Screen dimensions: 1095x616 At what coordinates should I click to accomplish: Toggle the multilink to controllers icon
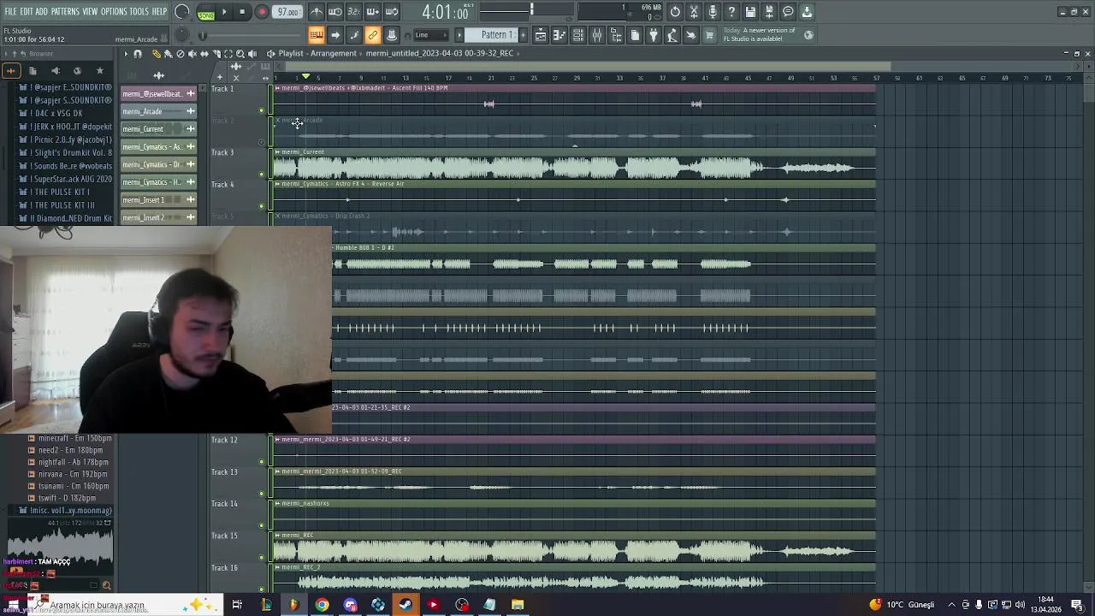[373, 35]
